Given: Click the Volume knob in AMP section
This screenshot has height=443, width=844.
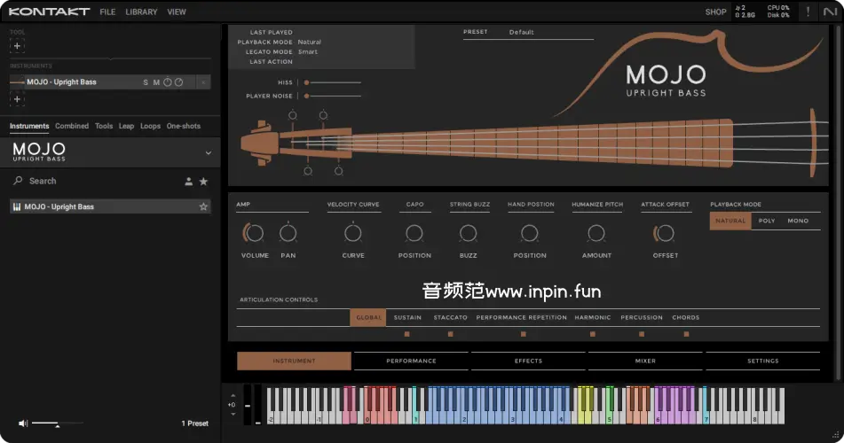Looking at the screenshot, I should pos(255,234).
